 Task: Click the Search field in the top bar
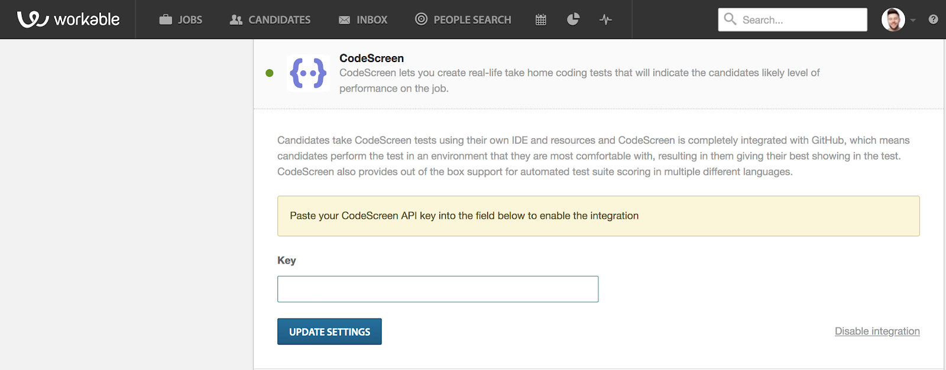click(x=792, y=19)
